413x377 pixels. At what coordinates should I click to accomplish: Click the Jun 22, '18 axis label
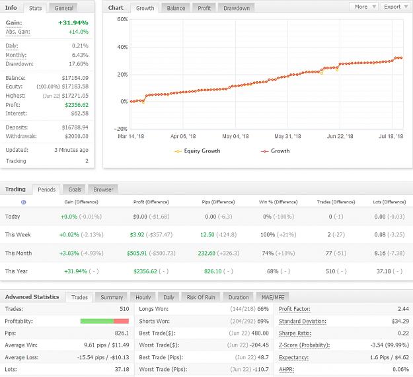click(x=340, y=136)
